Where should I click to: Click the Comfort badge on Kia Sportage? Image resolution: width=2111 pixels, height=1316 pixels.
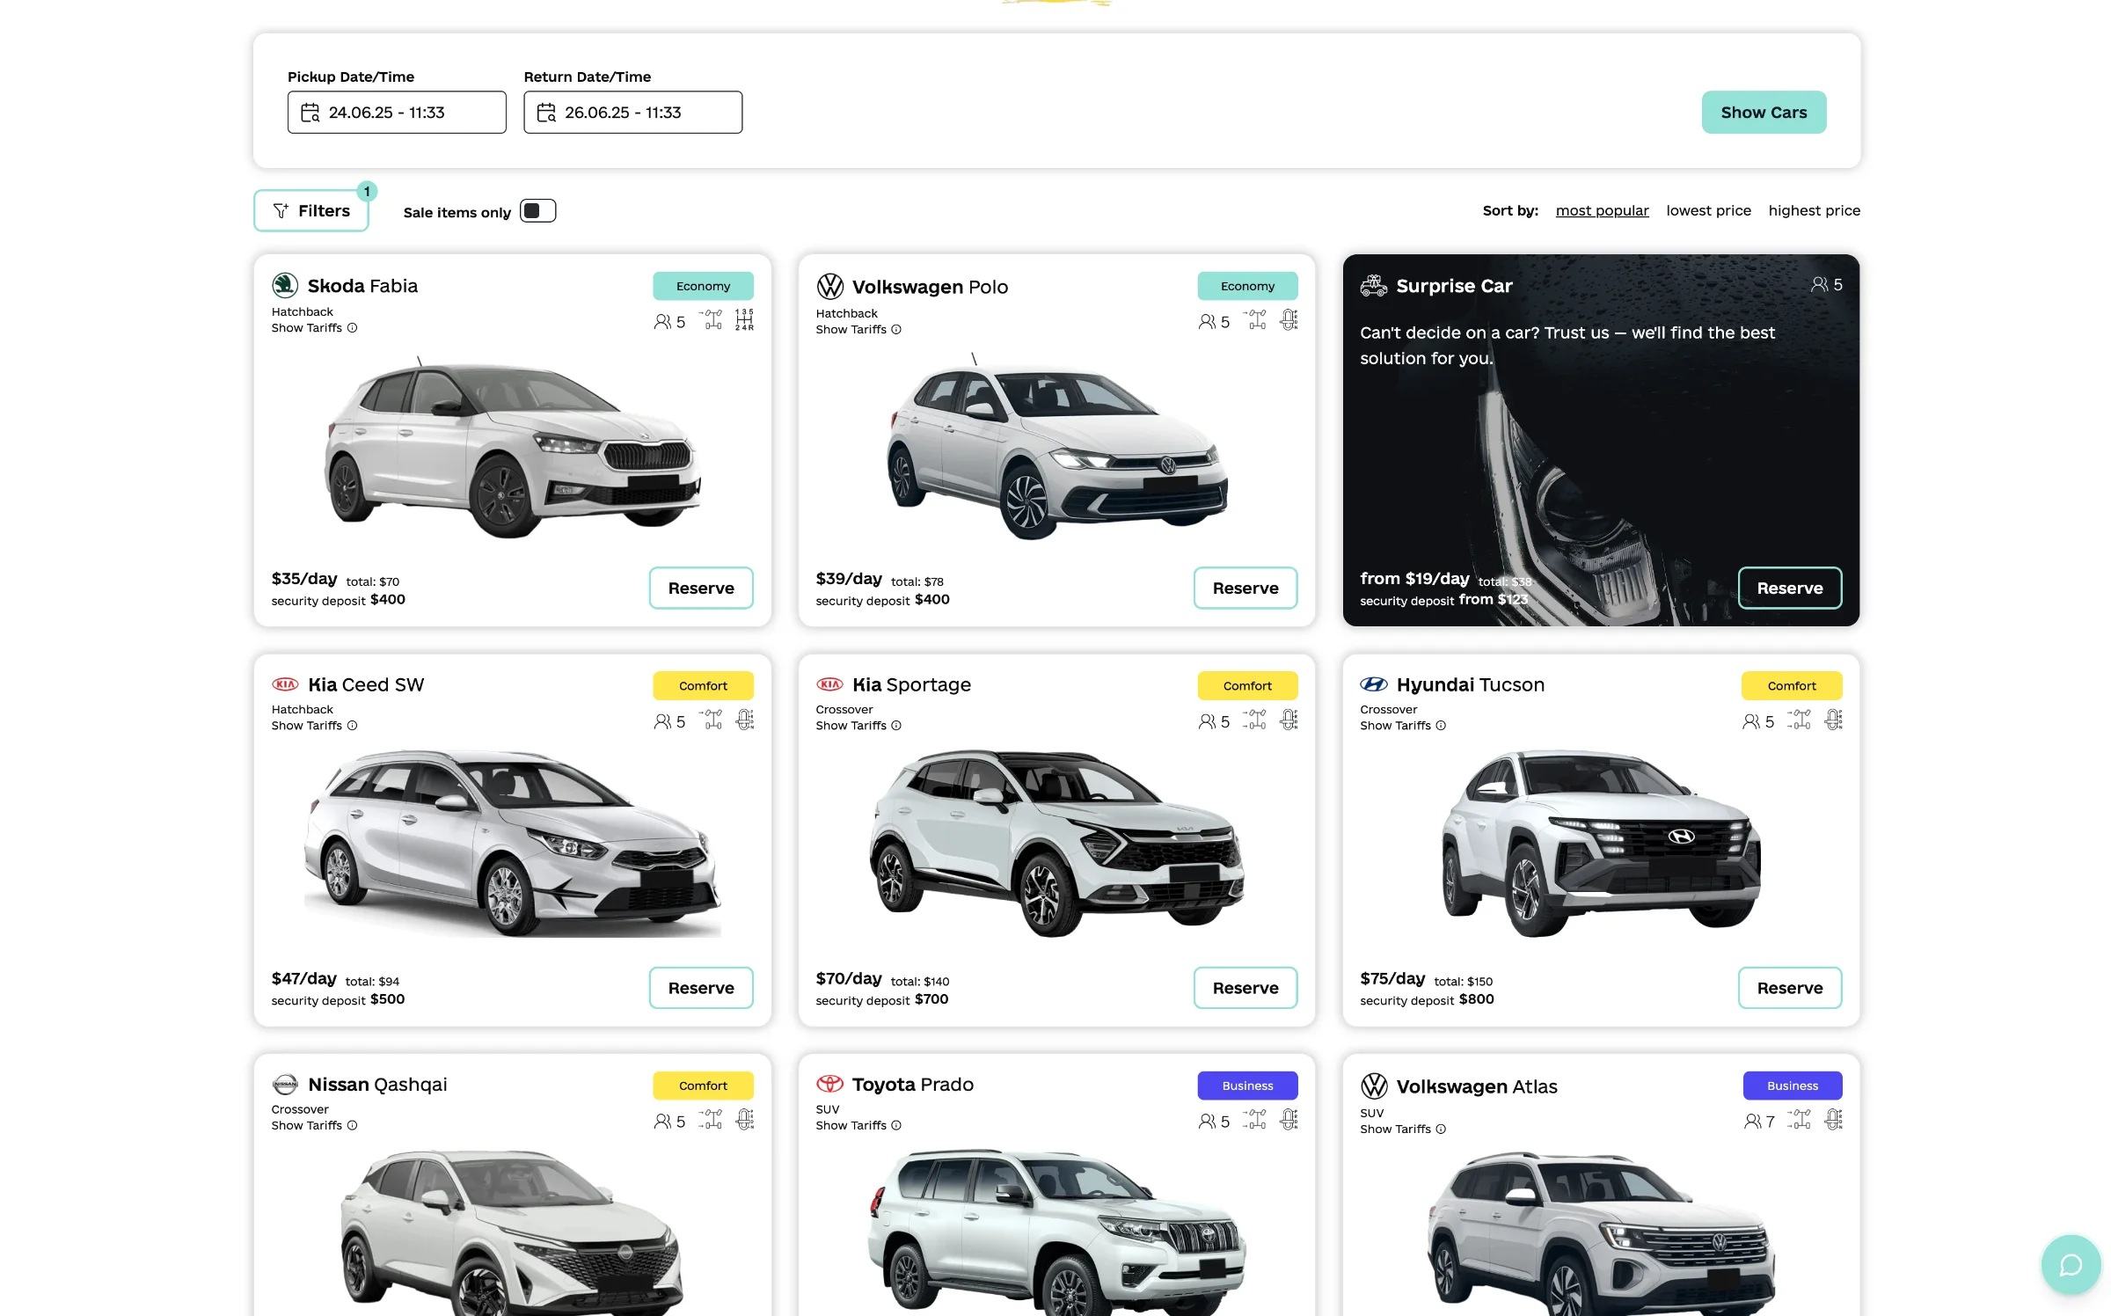[x=1247, y=685]
